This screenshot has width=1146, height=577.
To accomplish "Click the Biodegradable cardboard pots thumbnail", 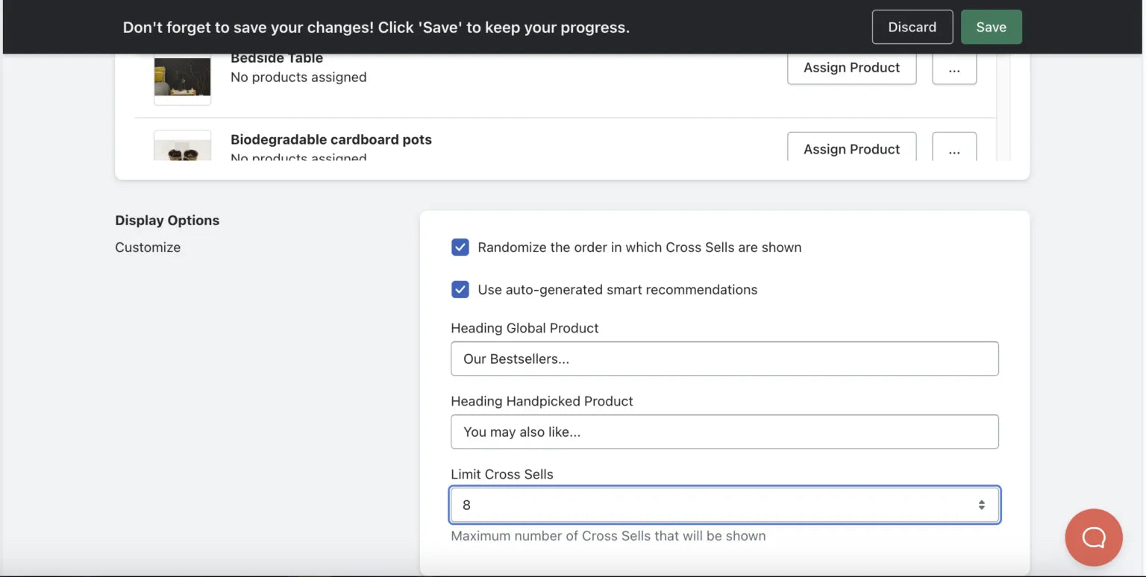I will tap(182, 148).
